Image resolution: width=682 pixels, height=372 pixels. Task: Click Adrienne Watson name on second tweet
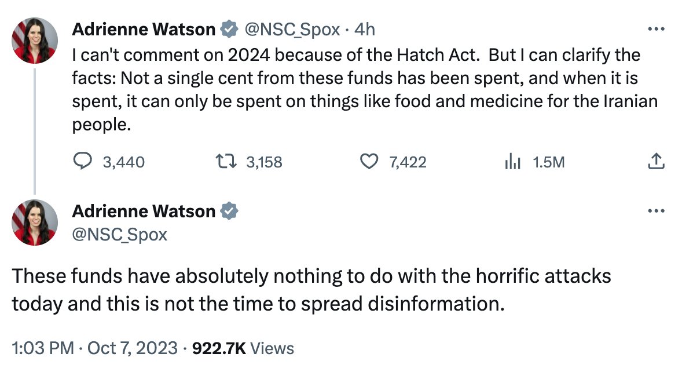point(144,211)
